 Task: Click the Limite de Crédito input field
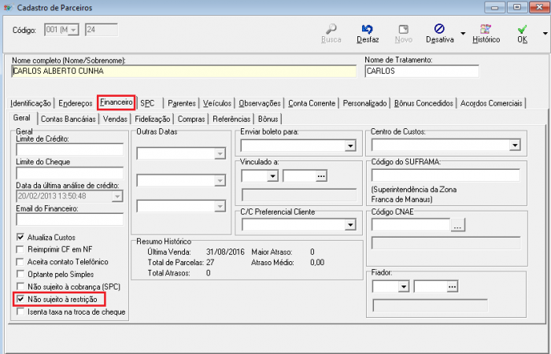click(x=70, y=149)
